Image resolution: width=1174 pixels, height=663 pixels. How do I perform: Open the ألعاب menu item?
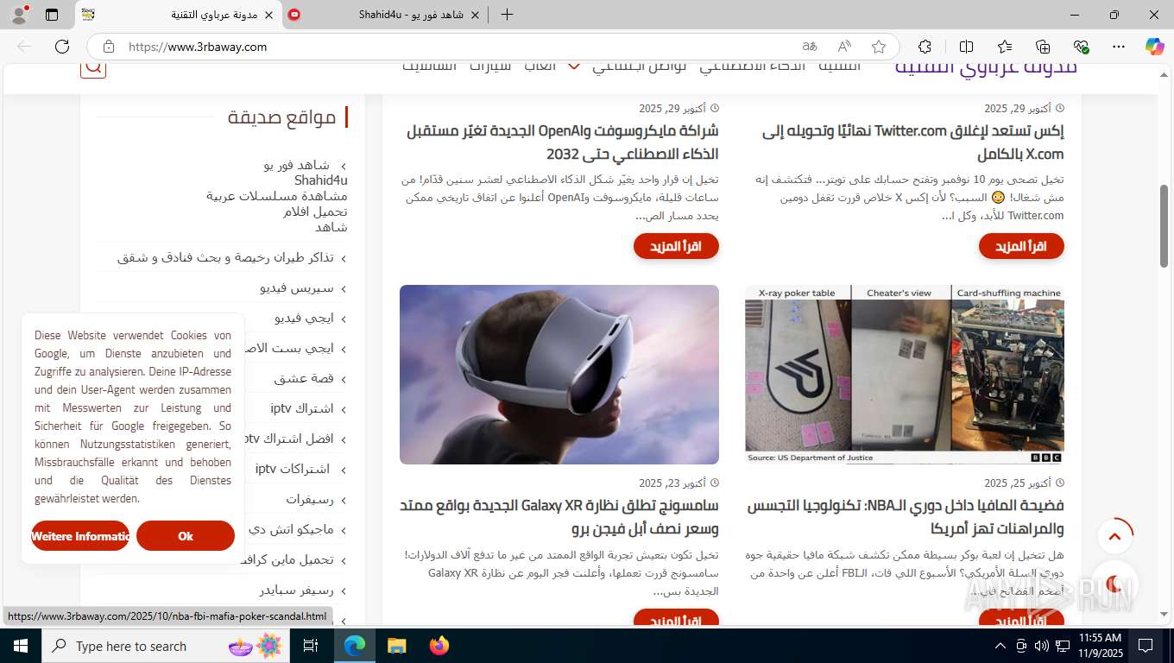(540, 66)
